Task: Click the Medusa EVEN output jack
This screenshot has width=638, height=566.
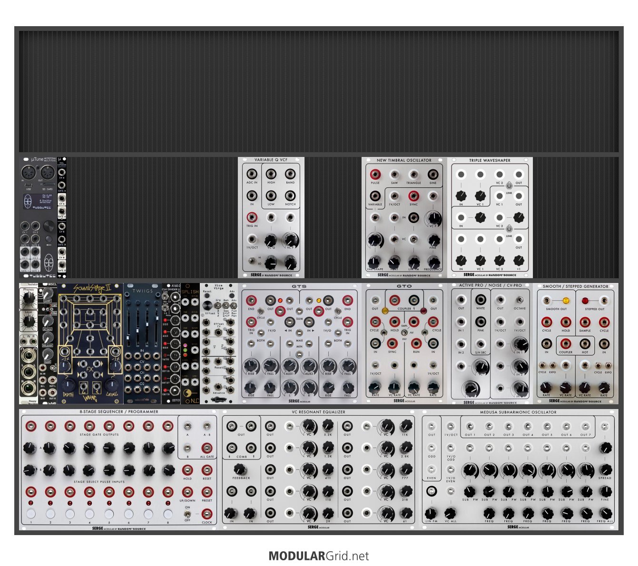Action: [432, 469]
